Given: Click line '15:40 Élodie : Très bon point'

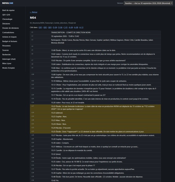Looking at the screenshot, I should 95,177.
